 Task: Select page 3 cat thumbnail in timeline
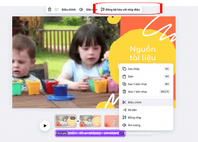112,121
